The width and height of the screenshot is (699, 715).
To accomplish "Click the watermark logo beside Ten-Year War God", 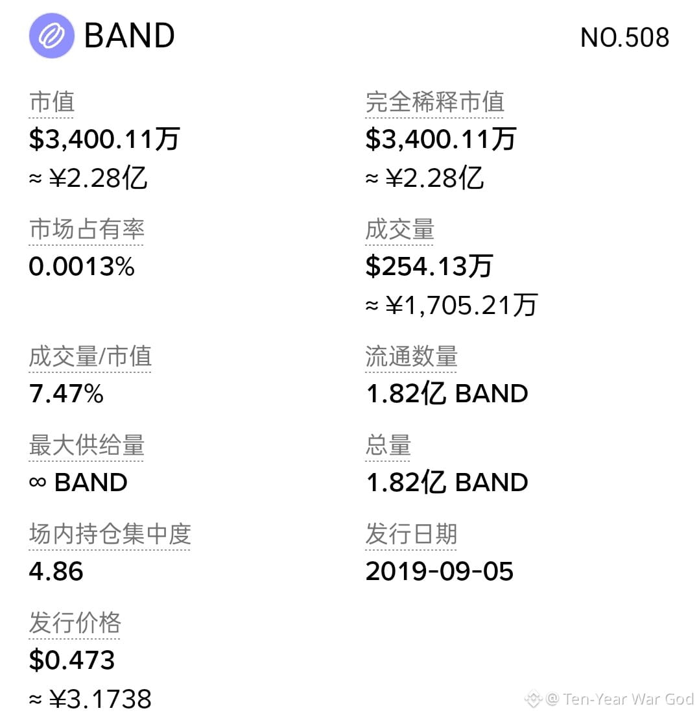I will 534,699.
